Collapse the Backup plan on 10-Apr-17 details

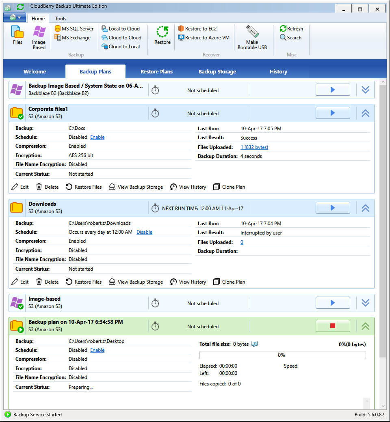(x=366, y=326)
